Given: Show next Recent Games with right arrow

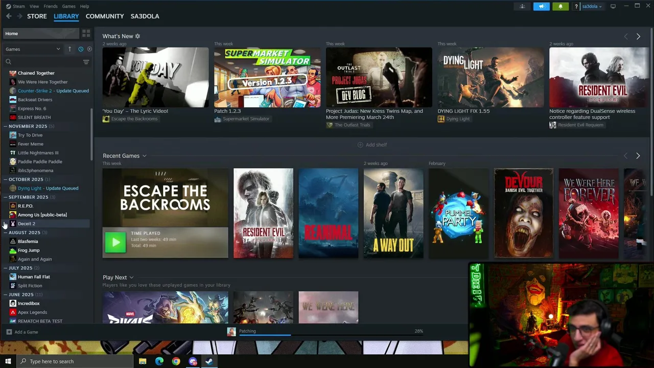Looking at the screenshot, I should (638, 156).
